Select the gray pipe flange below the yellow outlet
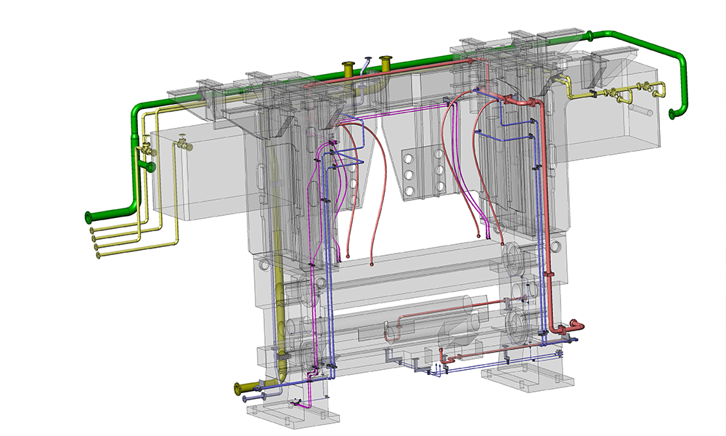The width and height of the screenshot is (726, 436). [x=245, y=399]
